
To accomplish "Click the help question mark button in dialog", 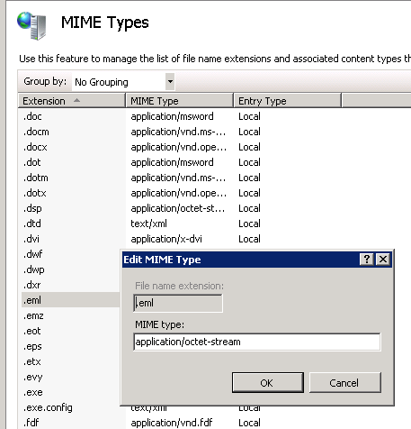I will click(x=366, y=259).
